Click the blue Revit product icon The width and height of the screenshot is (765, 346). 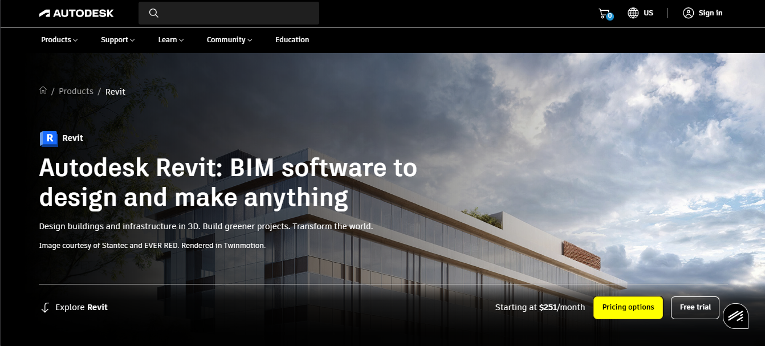[48, 139]
